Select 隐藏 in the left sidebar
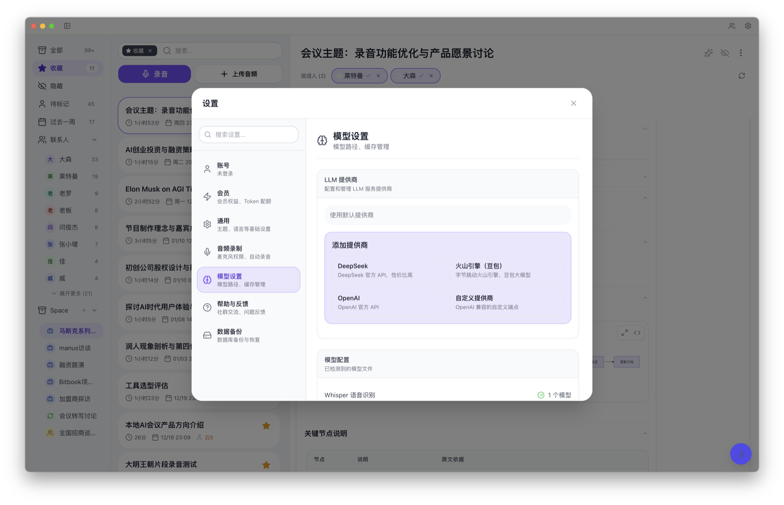 coord(68,86)
